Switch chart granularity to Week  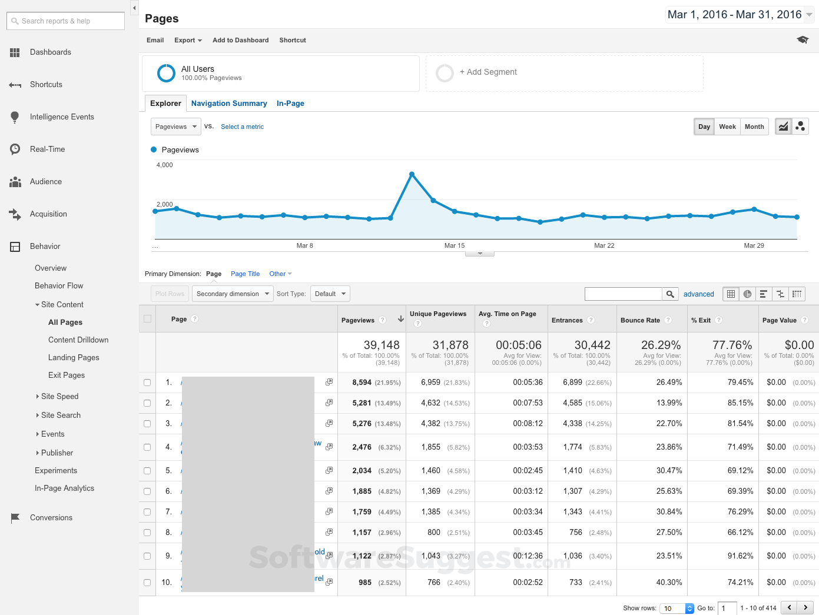727,126
